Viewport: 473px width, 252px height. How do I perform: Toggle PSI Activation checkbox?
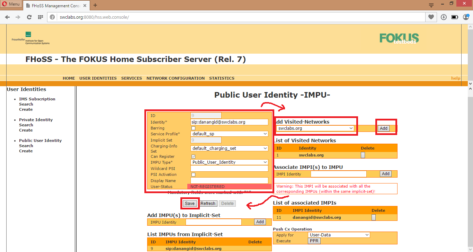coord(193,175)
